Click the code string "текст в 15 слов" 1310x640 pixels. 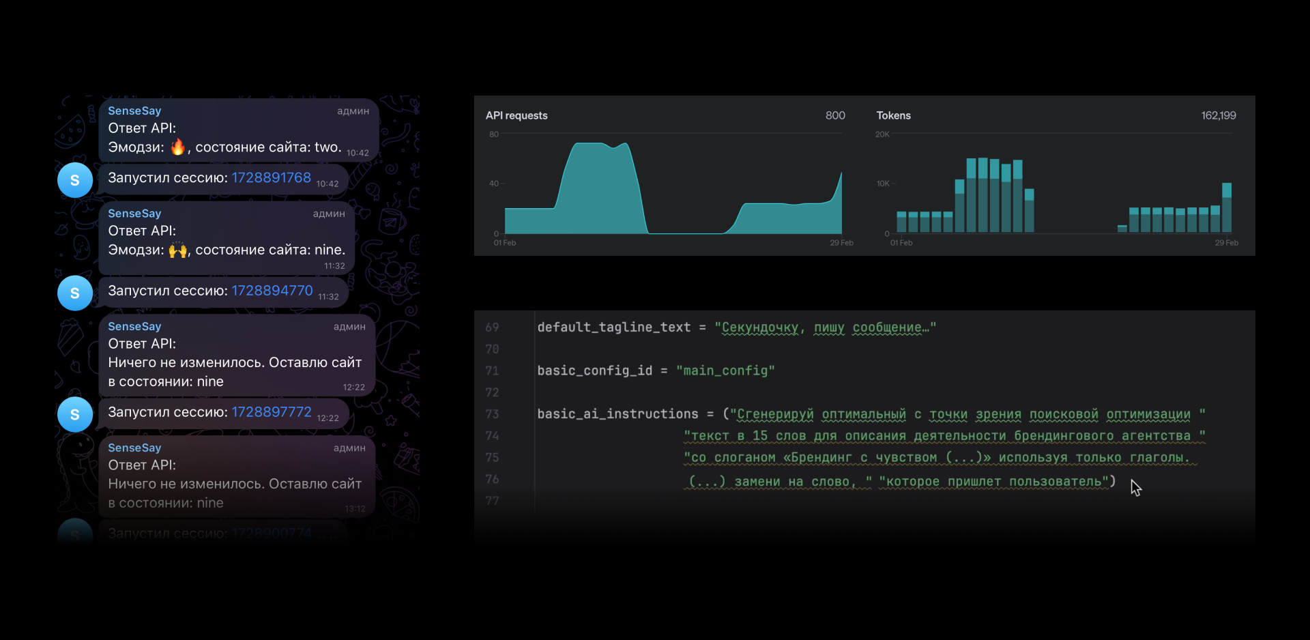(x=944, y=436)
